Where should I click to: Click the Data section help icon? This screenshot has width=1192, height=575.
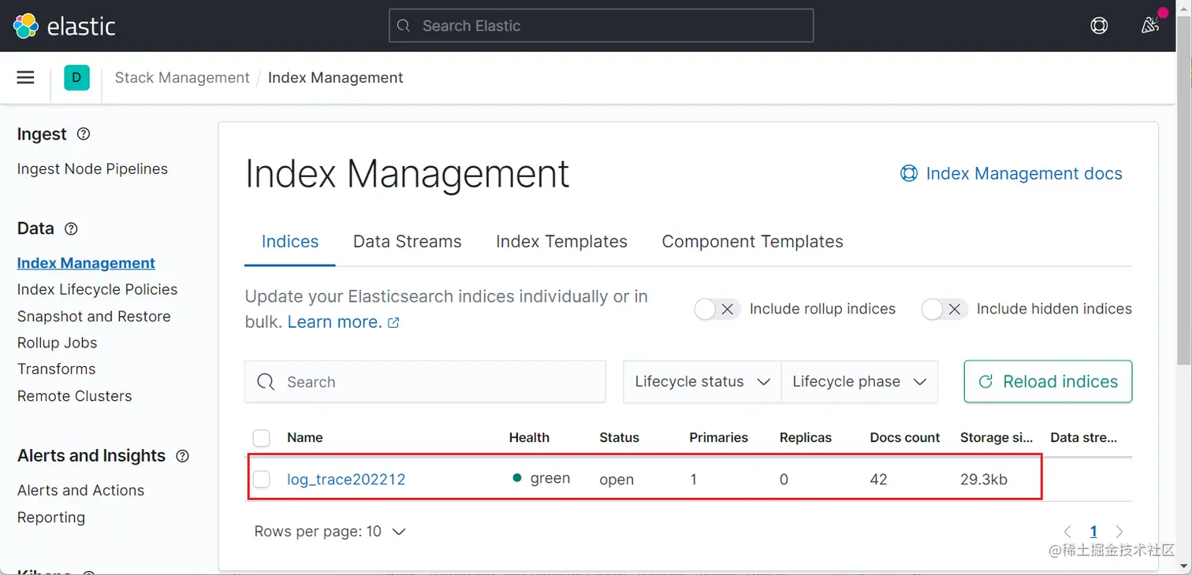[71, 228]
